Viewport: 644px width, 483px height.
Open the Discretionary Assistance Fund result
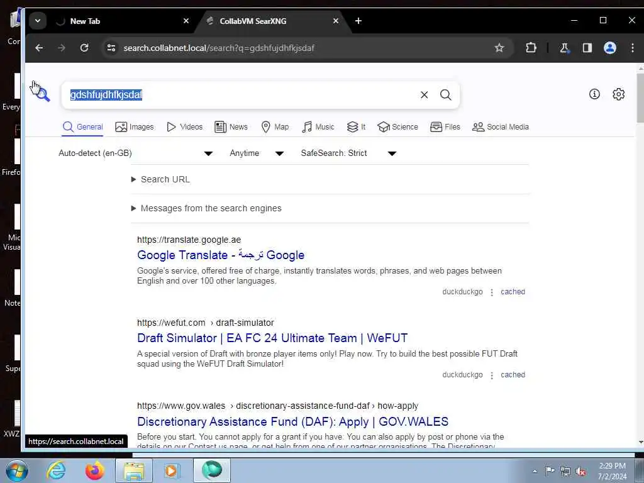[x=292, y=421]
